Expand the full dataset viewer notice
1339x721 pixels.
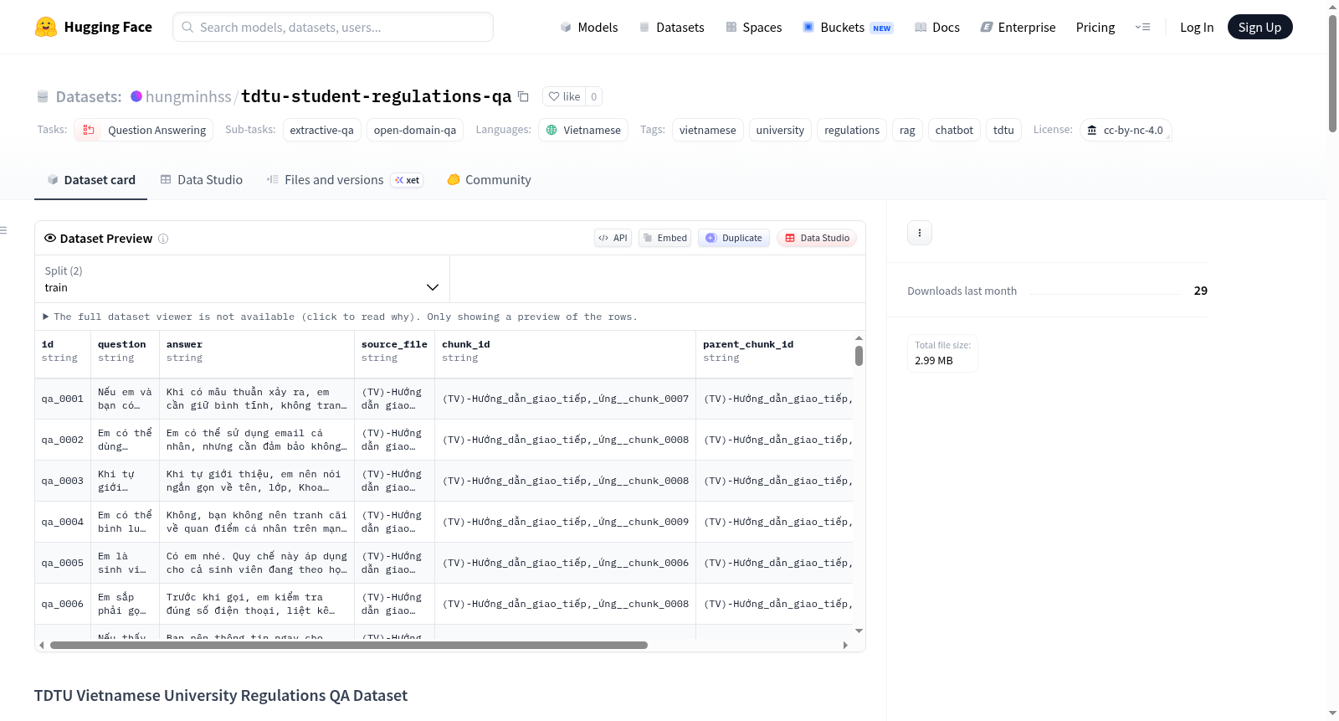[x=340, y=317]
